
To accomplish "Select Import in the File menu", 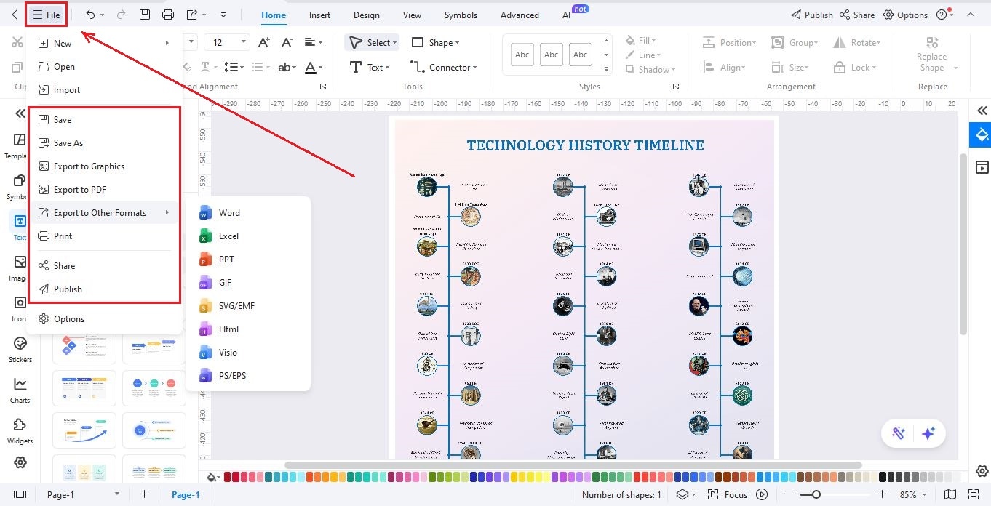I will pos(103,89).
